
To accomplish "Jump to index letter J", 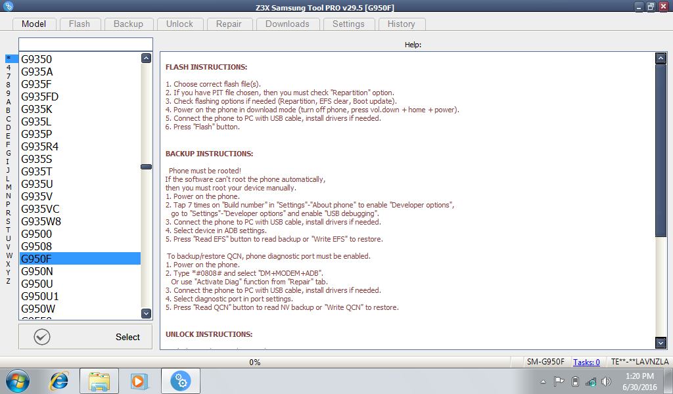I will pyautogui.click(x=8, y=170).
